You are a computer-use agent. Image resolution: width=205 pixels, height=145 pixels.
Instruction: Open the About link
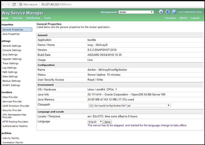coord(183,18)
